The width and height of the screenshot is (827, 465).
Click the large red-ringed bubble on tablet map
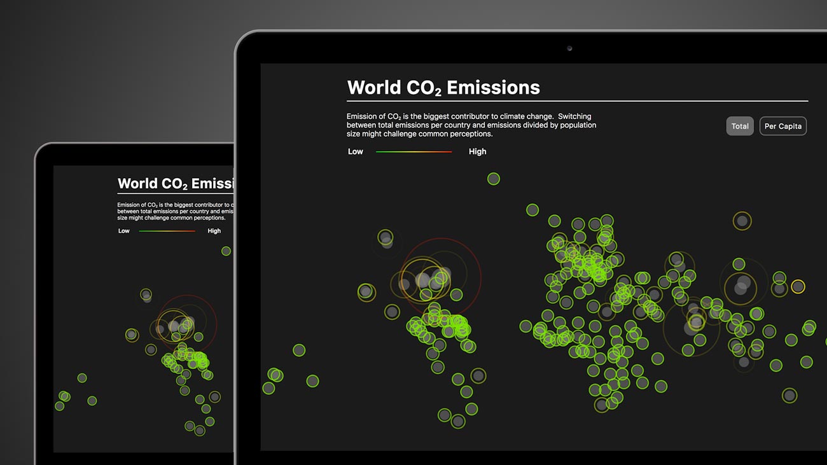(x=186, y=324)
